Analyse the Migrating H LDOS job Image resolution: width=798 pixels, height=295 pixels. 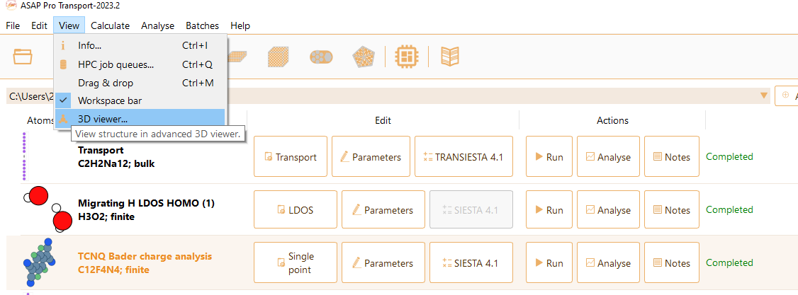click(608, 209)
